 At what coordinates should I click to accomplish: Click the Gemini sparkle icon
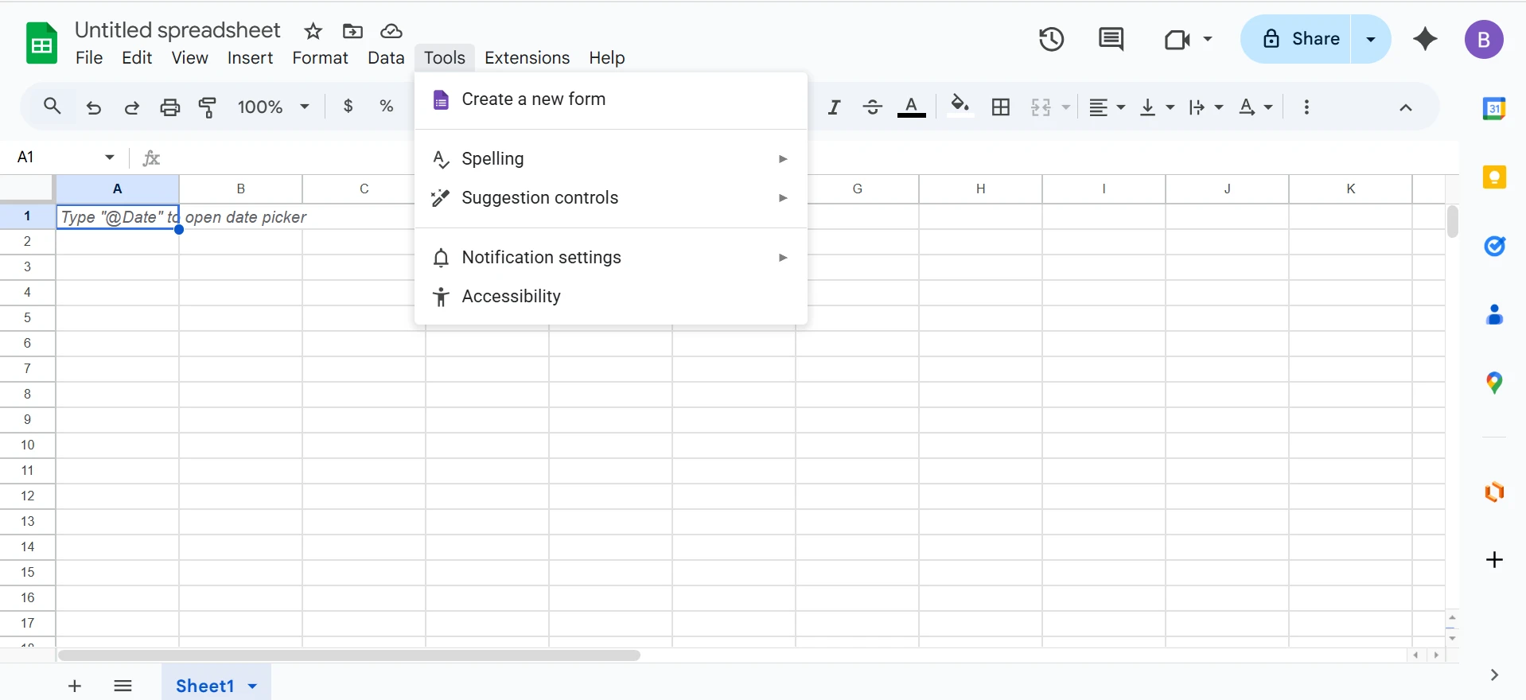coord(1425,39)
